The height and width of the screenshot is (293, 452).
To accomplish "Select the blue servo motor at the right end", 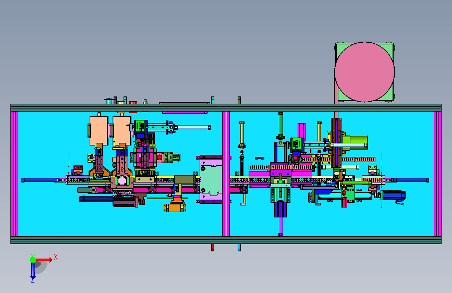I will pyautogui.click(x=393, y=195).
